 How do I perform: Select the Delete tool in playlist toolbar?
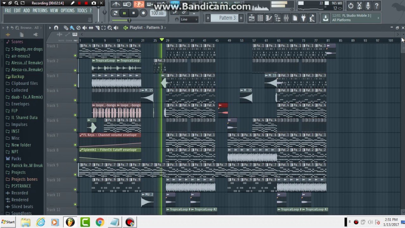[x=78, y=28]
